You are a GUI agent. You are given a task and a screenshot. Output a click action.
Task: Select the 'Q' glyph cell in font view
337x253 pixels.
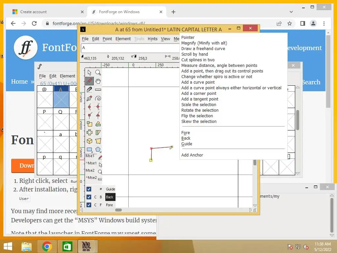61,119
